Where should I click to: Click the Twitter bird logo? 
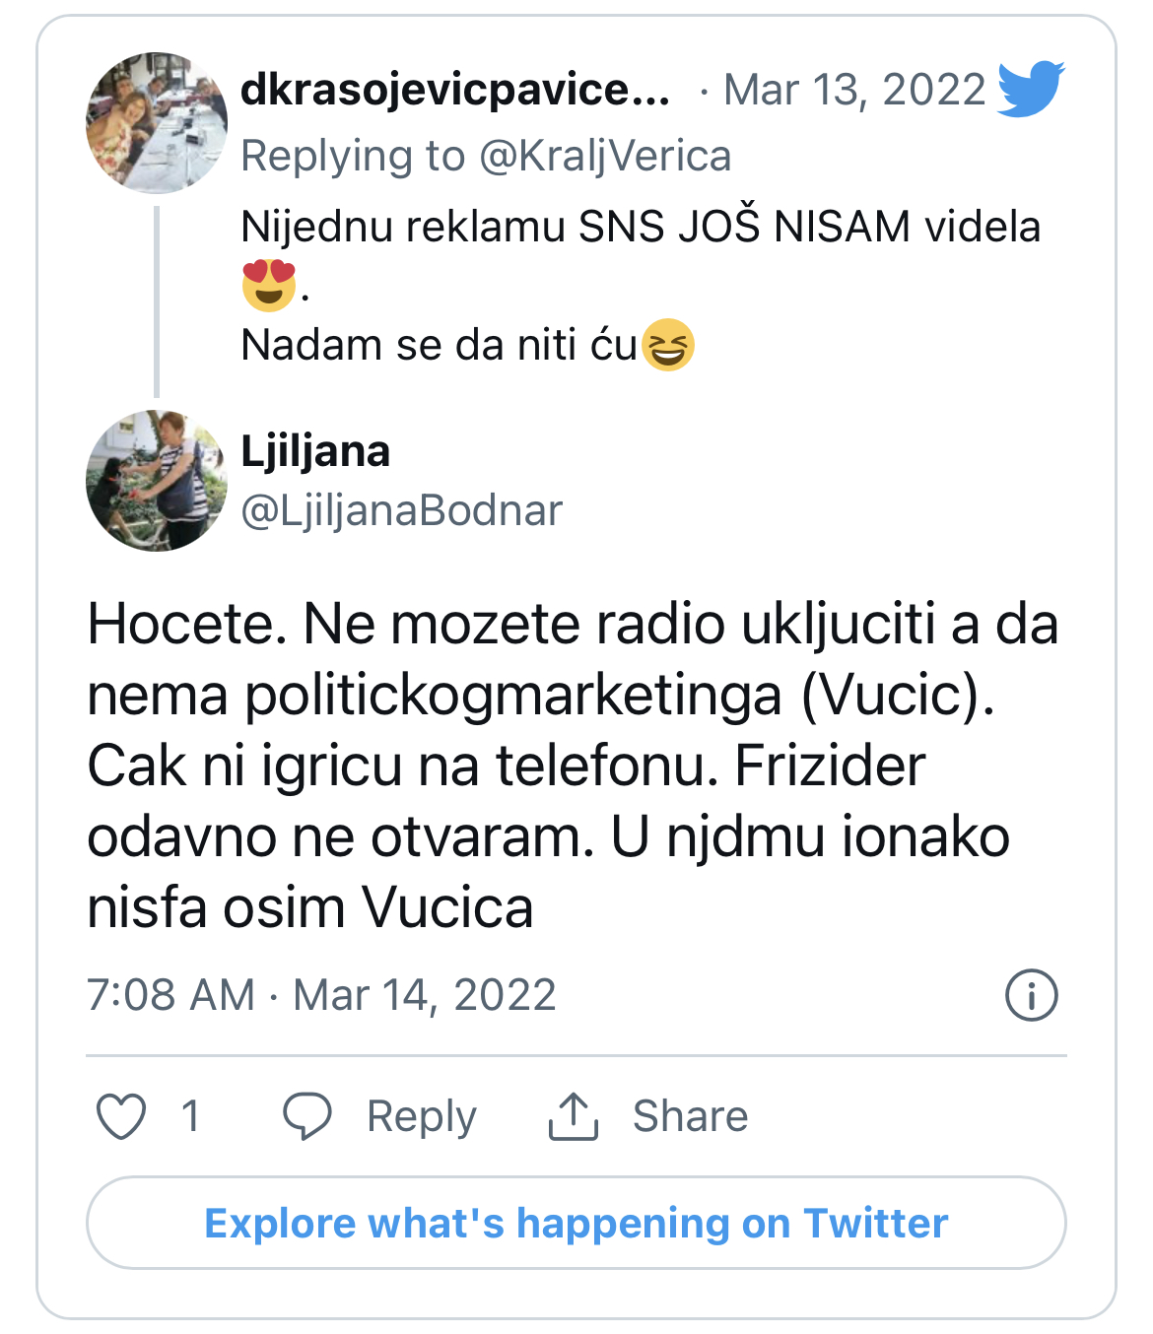[x=1031, y=89]
